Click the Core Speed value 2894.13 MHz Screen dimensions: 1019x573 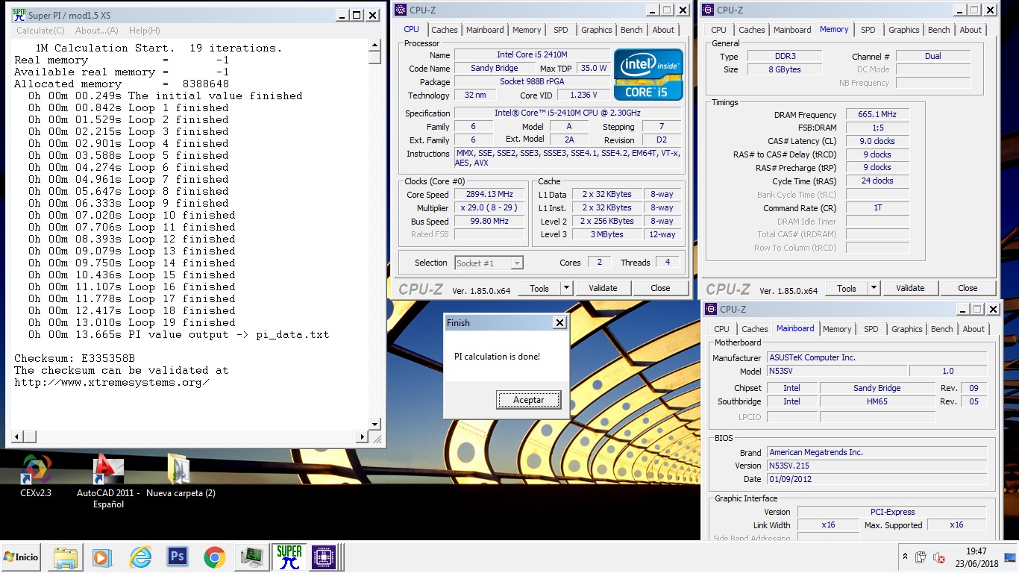[489, 195]
